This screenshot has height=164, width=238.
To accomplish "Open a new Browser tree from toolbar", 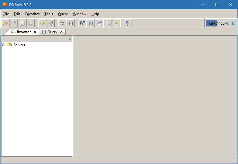I will 62,23.
